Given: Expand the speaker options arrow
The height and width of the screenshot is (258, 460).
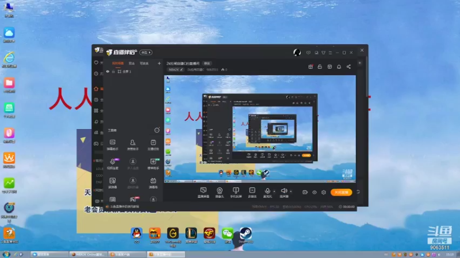Looking at the screenshot, I should click(x=291, y=191).
